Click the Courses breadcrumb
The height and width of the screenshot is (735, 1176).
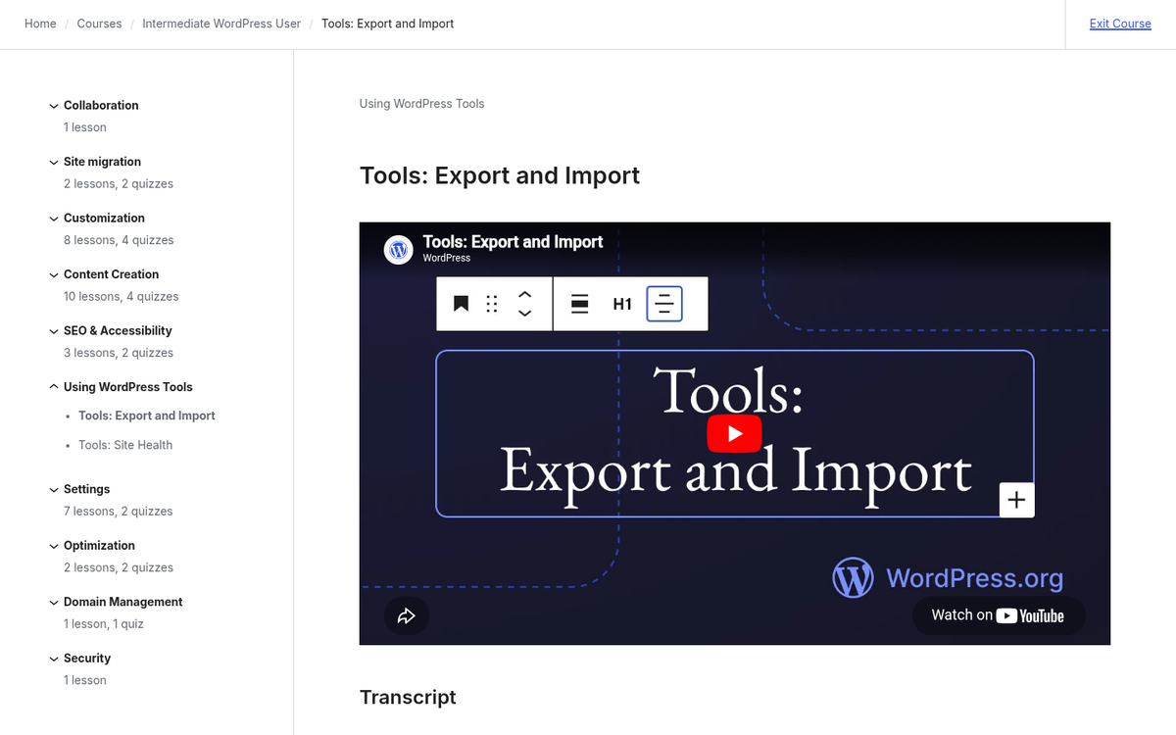(99, 23)
